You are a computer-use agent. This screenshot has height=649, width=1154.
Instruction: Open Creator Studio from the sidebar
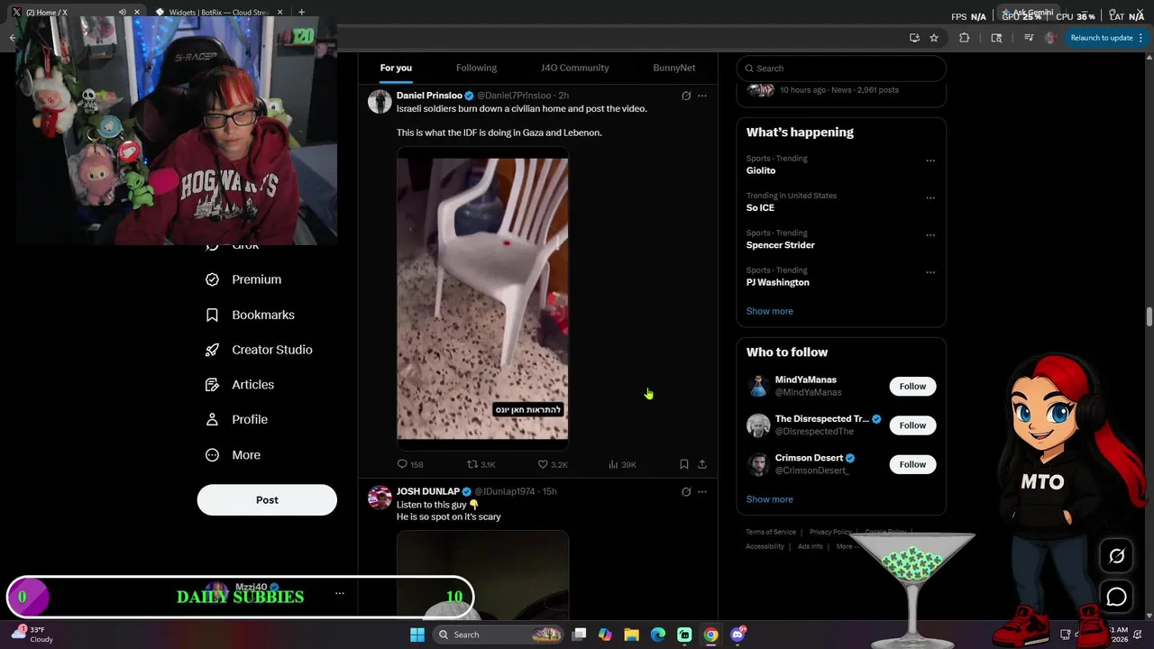pyautogui.click(x=259, y=350)
